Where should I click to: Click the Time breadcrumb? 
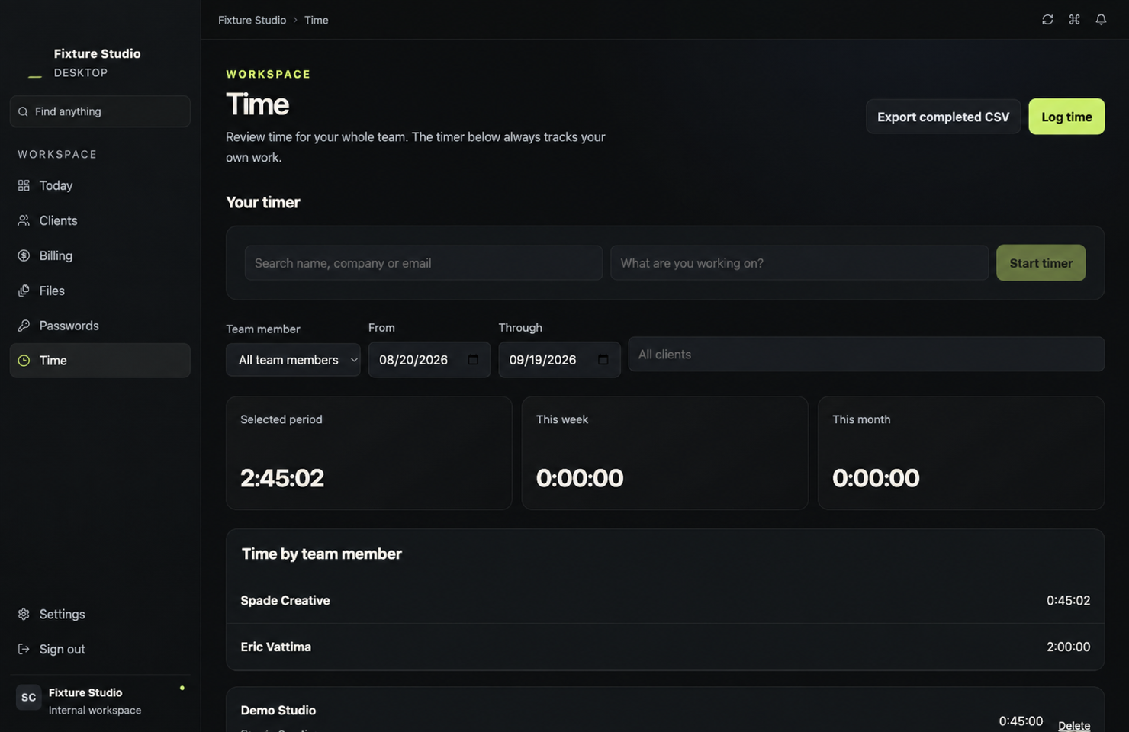coord(316,20)
